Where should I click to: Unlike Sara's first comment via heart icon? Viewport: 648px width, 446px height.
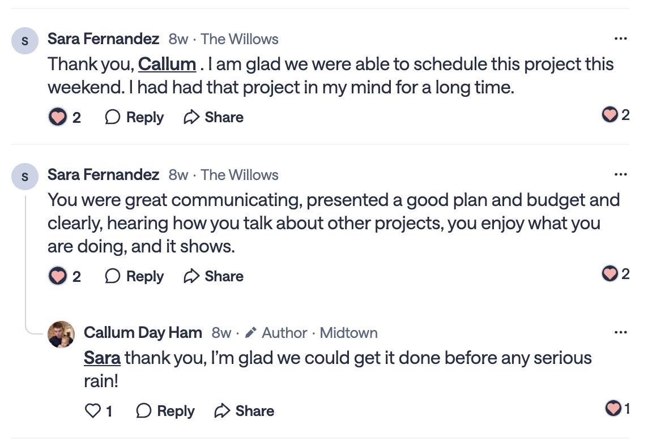click(57, 117)
